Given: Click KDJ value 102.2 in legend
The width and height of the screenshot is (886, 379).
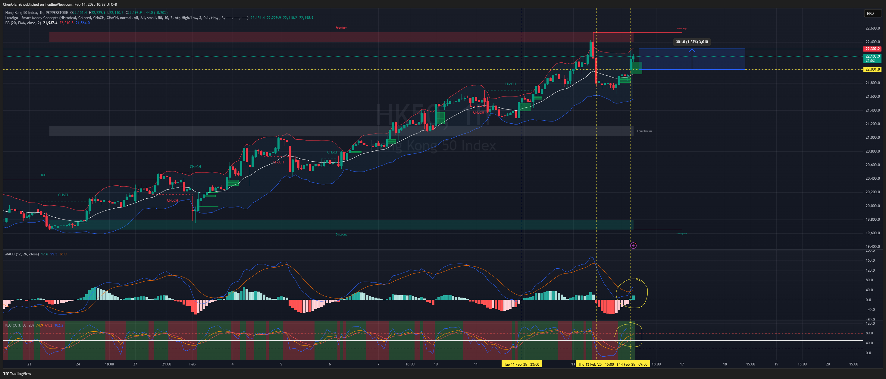Looking at the screenshot, I should (59, 325).
